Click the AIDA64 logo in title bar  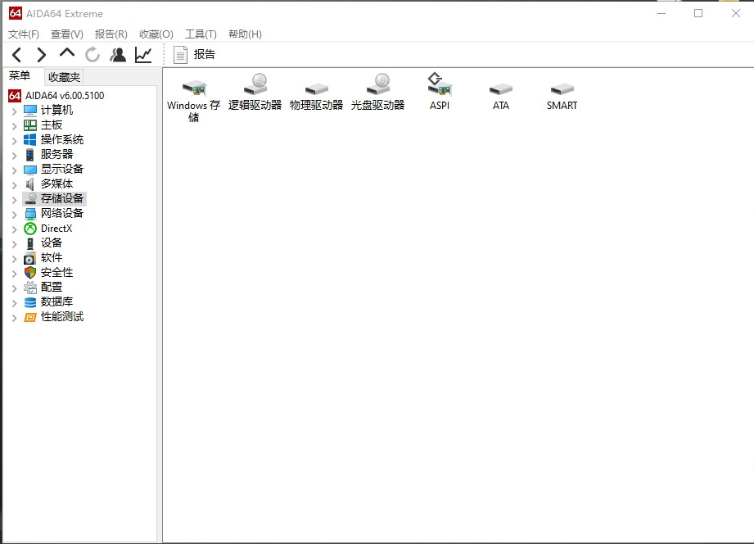point(16,13)
